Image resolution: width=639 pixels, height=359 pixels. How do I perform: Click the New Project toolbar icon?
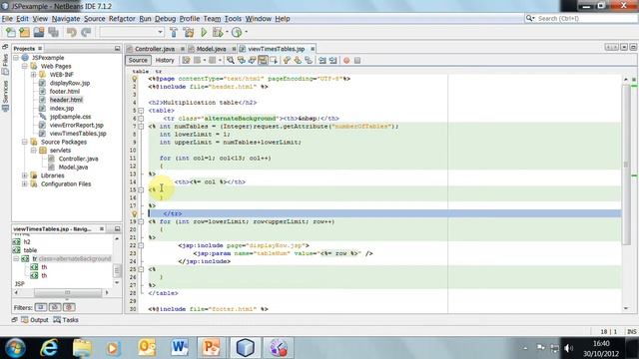tap(24, 32)
